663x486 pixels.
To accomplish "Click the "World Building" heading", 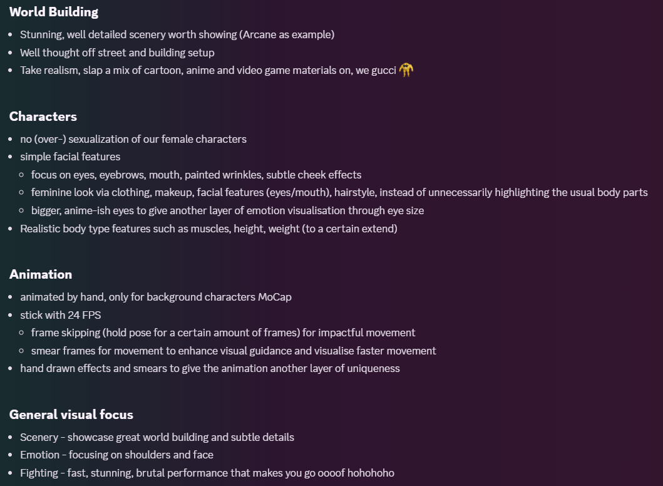I will point(54,12).
